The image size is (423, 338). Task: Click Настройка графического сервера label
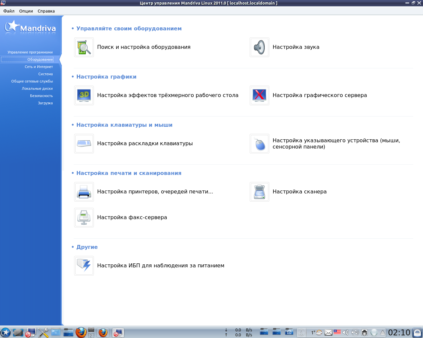click(320, 95)
